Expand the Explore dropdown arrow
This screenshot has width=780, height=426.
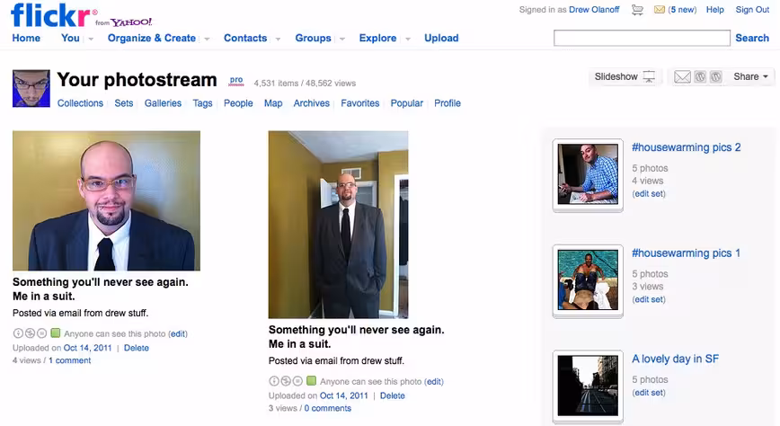[407, 39]
